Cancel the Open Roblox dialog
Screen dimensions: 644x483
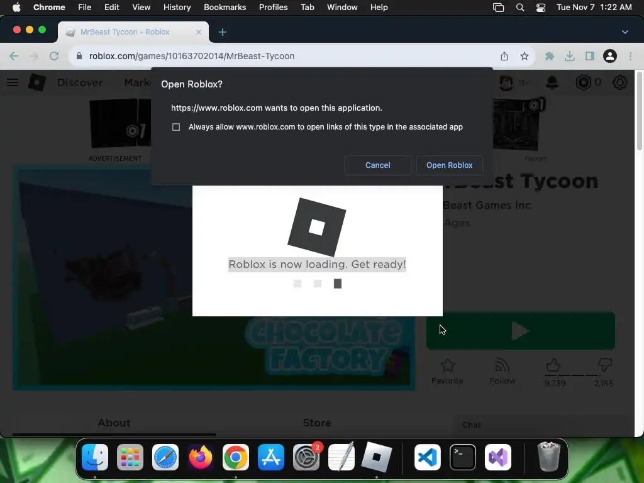click(x=377, y=165)
